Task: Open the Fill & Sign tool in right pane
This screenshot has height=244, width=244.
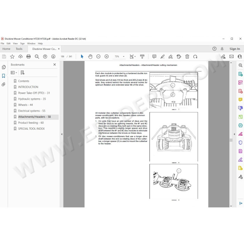Action: click(241, 160)
